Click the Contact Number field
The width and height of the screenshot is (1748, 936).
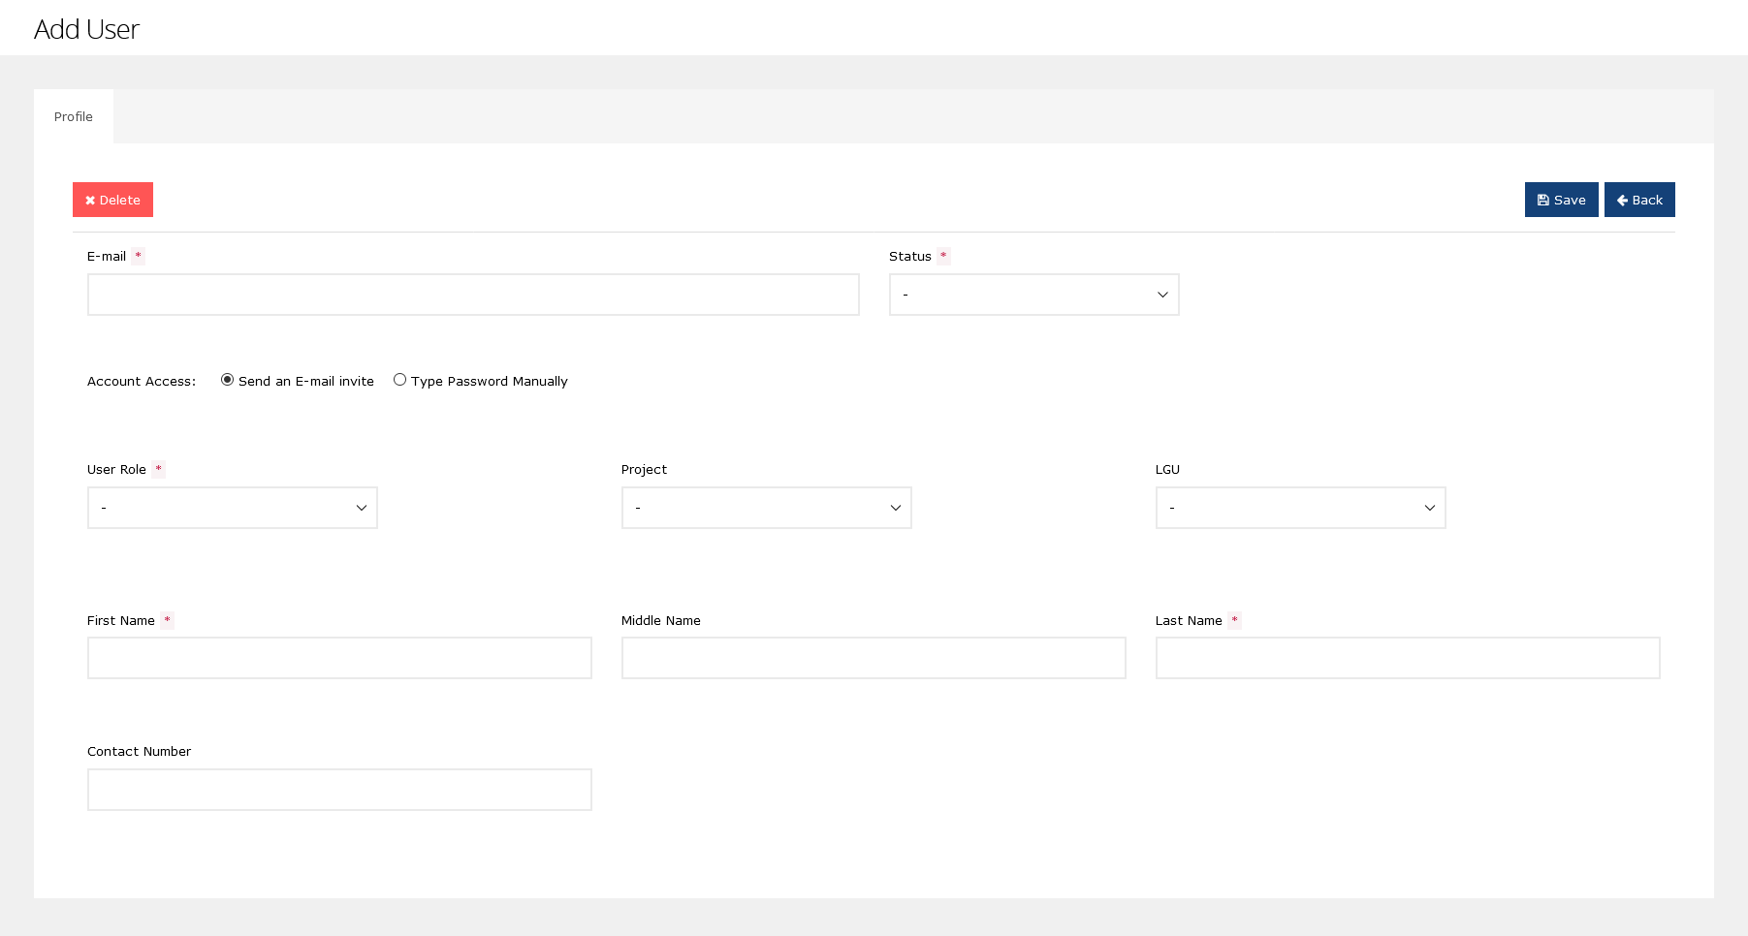(x=339, y=790)
